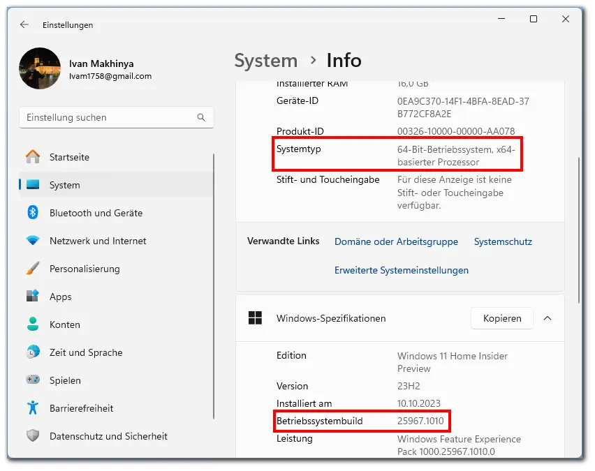This screenshot has width=595, height=471.
Task: Open Zeit und Sprache settings
Action: 116,352
